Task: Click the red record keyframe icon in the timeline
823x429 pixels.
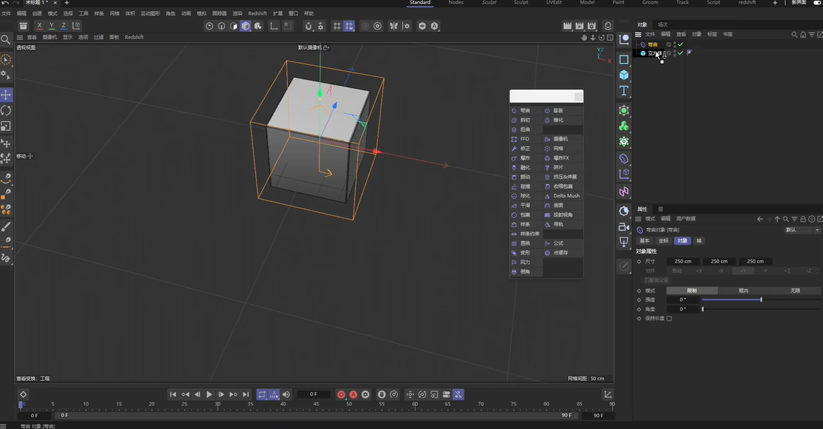Action: [341, 394]
